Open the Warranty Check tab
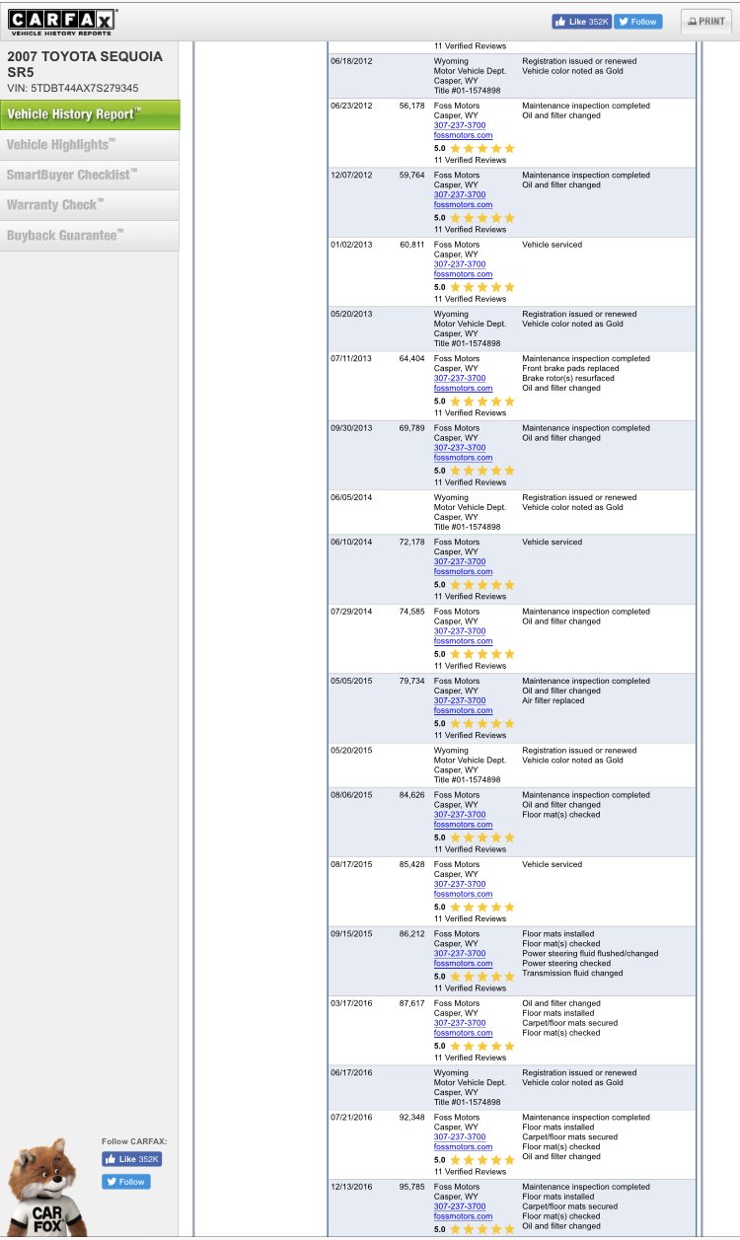 pyautogui.click(x=90, y=205)
